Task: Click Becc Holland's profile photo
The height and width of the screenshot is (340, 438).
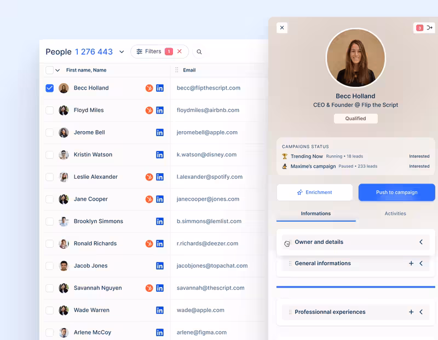Action: [355, 58]
